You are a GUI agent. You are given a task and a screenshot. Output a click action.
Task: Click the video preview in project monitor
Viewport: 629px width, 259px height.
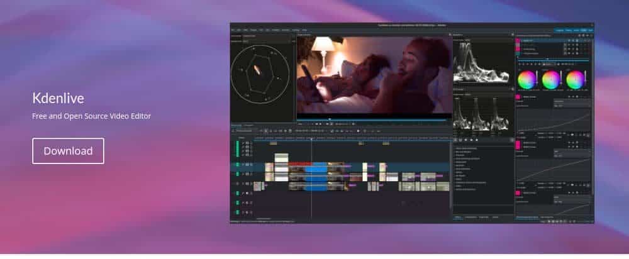374,75
